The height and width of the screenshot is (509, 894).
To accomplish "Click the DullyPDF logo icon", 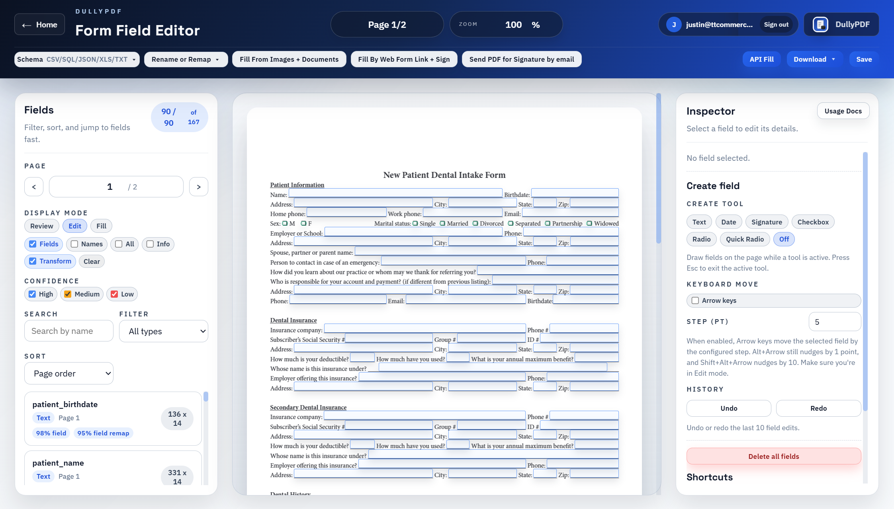I will click(x=820, y=24).
